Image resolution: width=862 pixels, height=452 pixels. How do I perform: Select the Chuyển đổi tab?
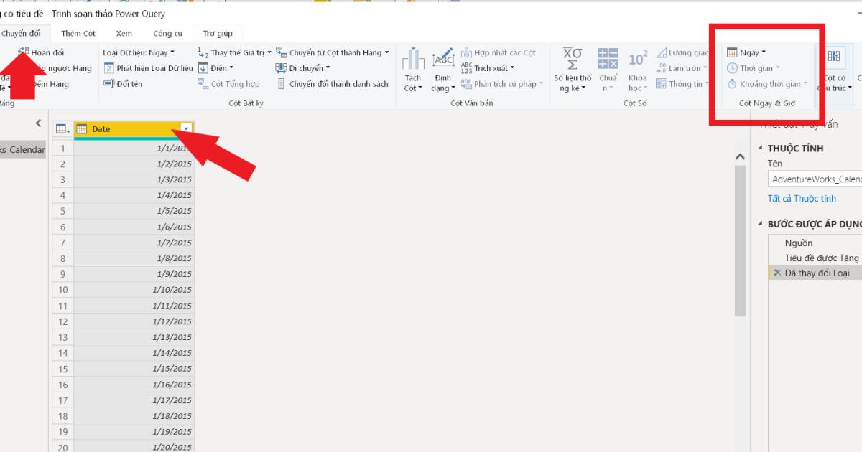pyautogui.click(x=22, y=33)
